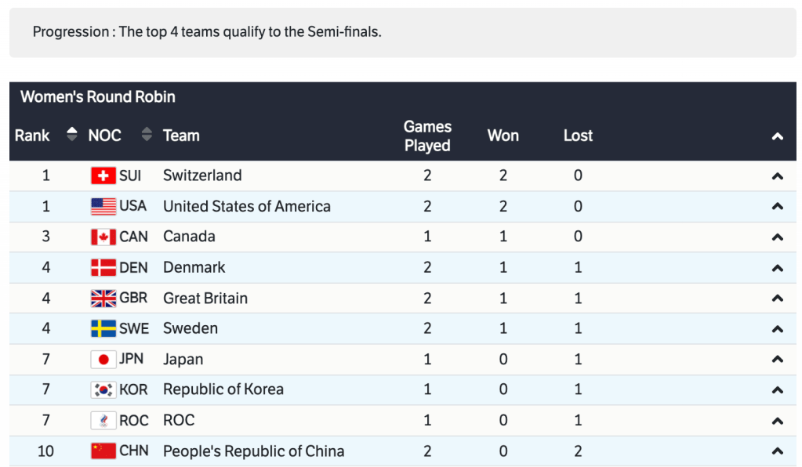
Task: Click the Switzerland flag icon
Action: pos(103,176)
